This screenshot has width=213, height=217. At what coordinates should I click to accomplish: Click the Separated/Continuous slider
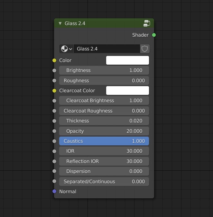[104, 181]
